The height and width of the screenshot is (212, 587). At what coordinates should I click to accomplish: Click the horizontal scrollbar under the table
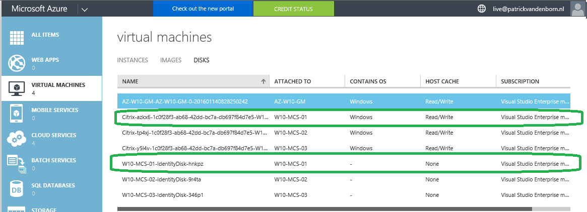(324, 209)
